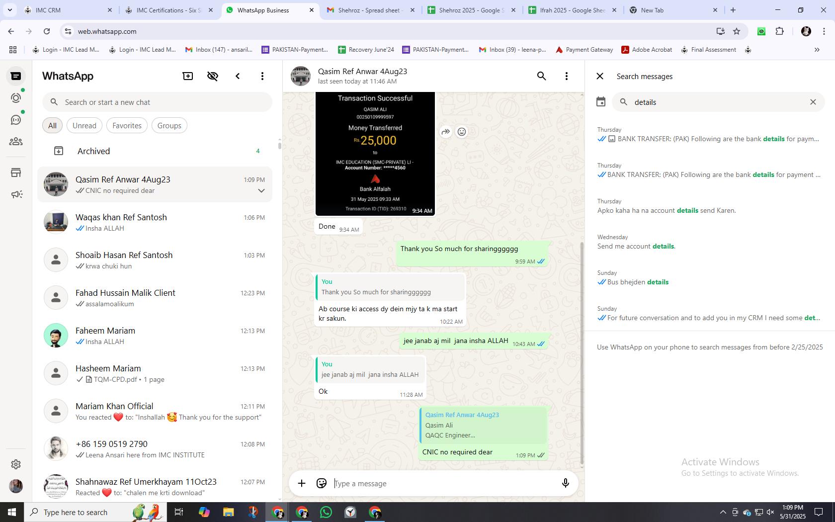This screenshot has width=835, height=522.
Task: Open the attach plus icon
Action: tap(302, 483)
